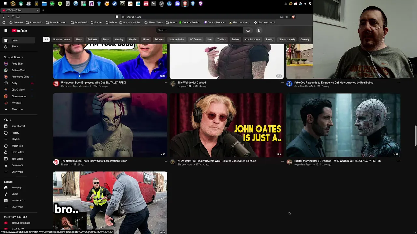Expand Show more under You section
The image size is (417, 234).
[18, 172]
